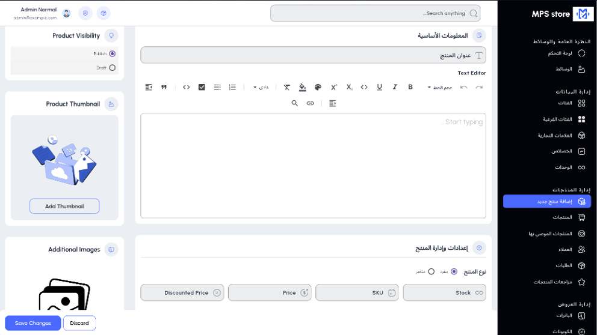
Task: Select the Draft radio button
Action: coord(113,68)
